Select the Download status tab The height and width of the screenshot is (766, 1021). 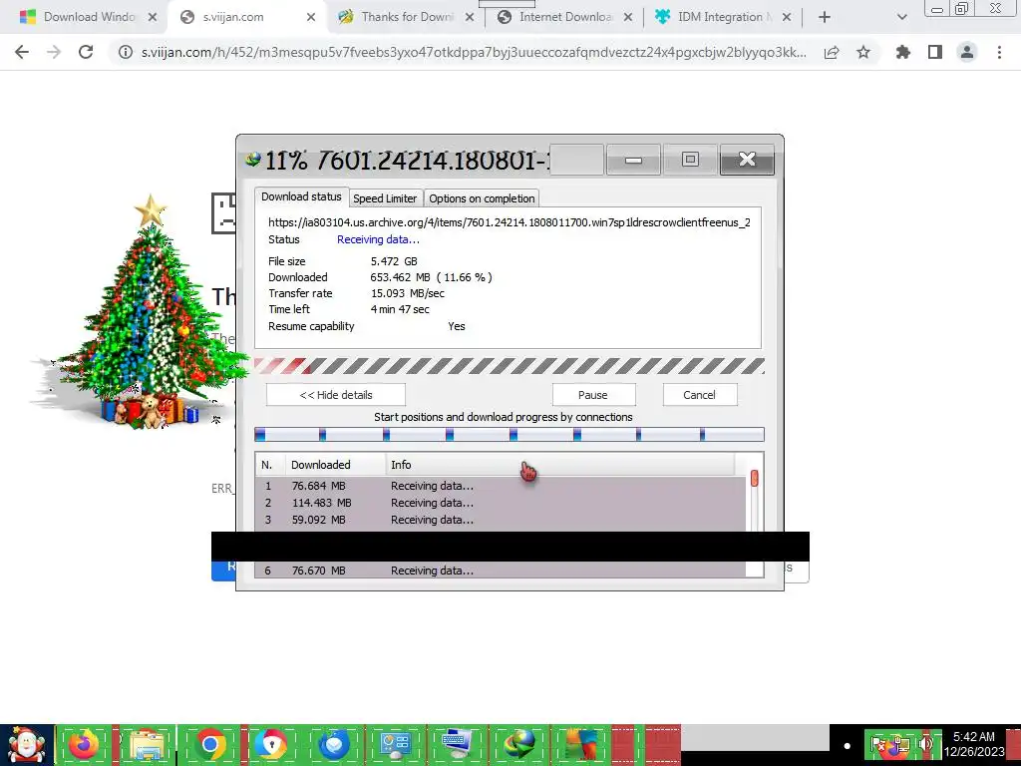[301, 196]
